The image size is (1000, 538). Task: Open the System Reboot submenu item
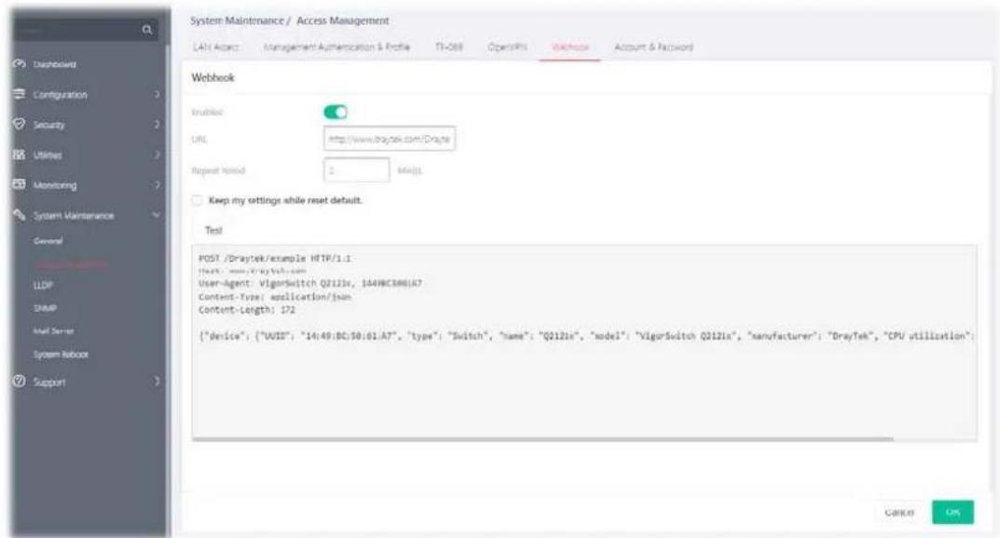coord(62,354)
